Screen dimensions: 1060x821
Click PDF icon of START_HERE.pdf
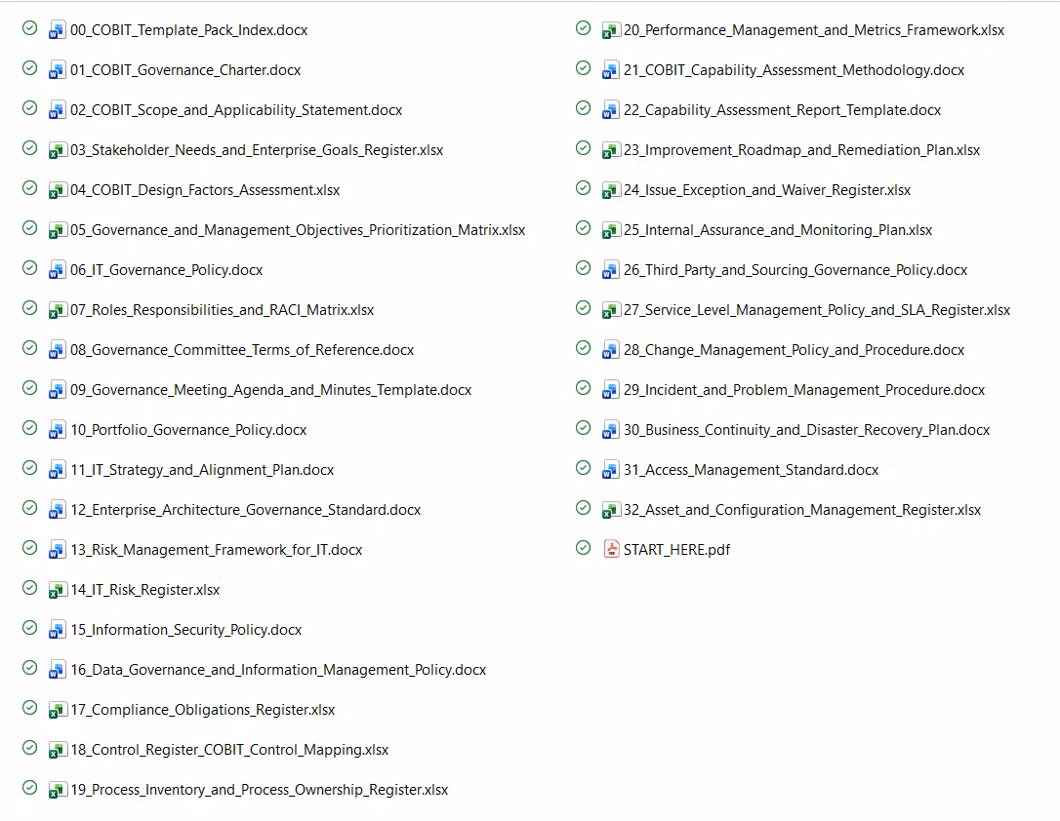tap(611, 549)
